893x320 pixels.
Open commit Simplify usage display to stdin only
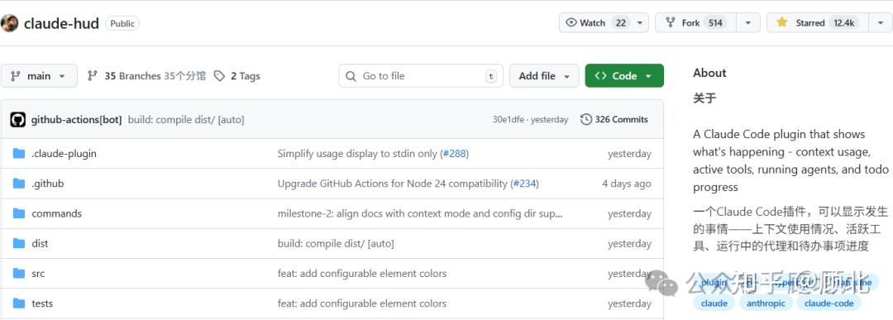(357, 154)
